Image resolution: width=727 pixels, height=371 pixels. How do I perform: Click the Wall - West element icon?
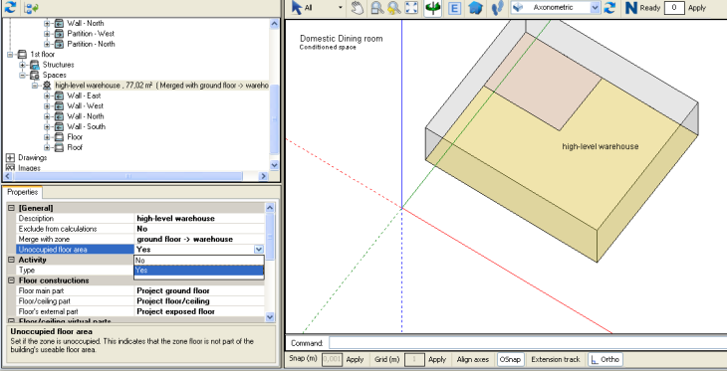coord(59,106)
